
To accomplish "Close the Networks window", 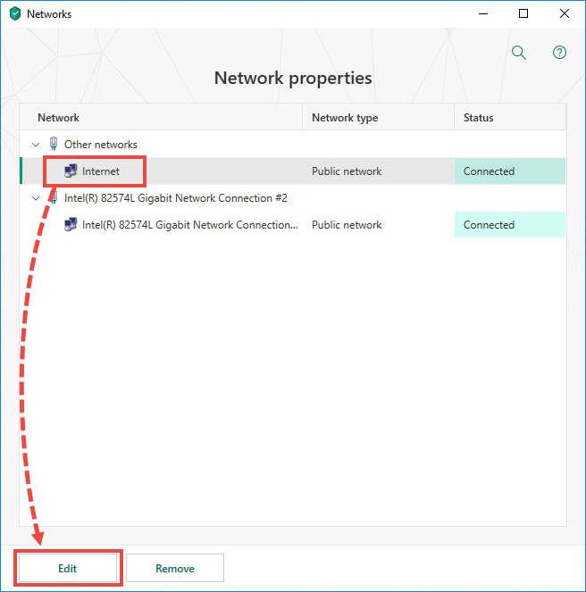I will [564, 14].
